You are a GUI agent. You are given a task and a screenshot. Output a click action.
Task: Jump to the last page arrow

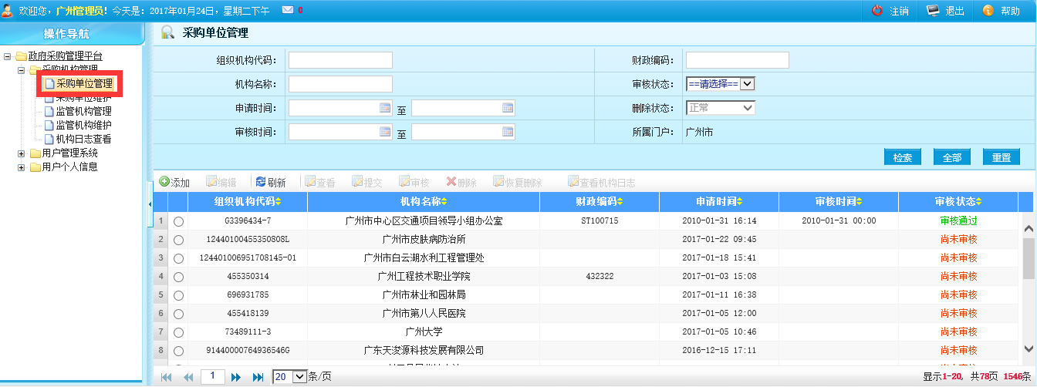click(258, 377)
